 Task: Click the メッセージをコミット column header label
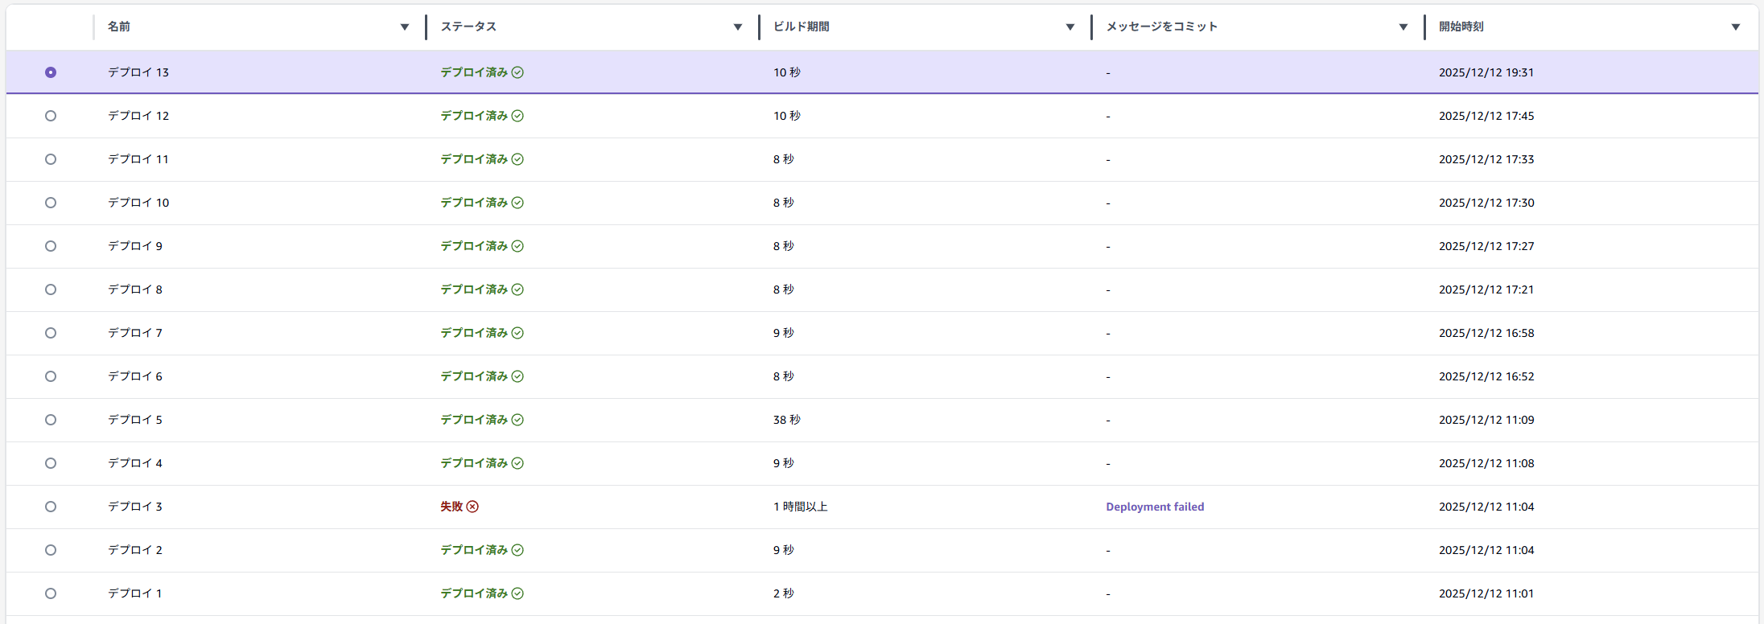pos(1161,27)
